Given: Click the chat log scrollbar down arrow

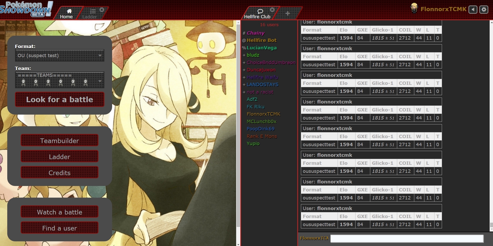Looking at the screenshot, I should click(x=491, y=229).
